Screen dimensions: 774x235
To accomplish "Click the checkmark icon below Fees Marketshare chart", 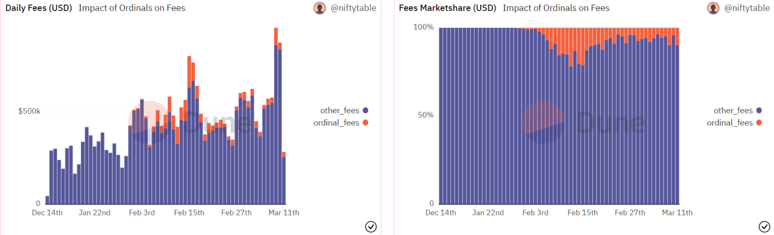I will point(764,227).
